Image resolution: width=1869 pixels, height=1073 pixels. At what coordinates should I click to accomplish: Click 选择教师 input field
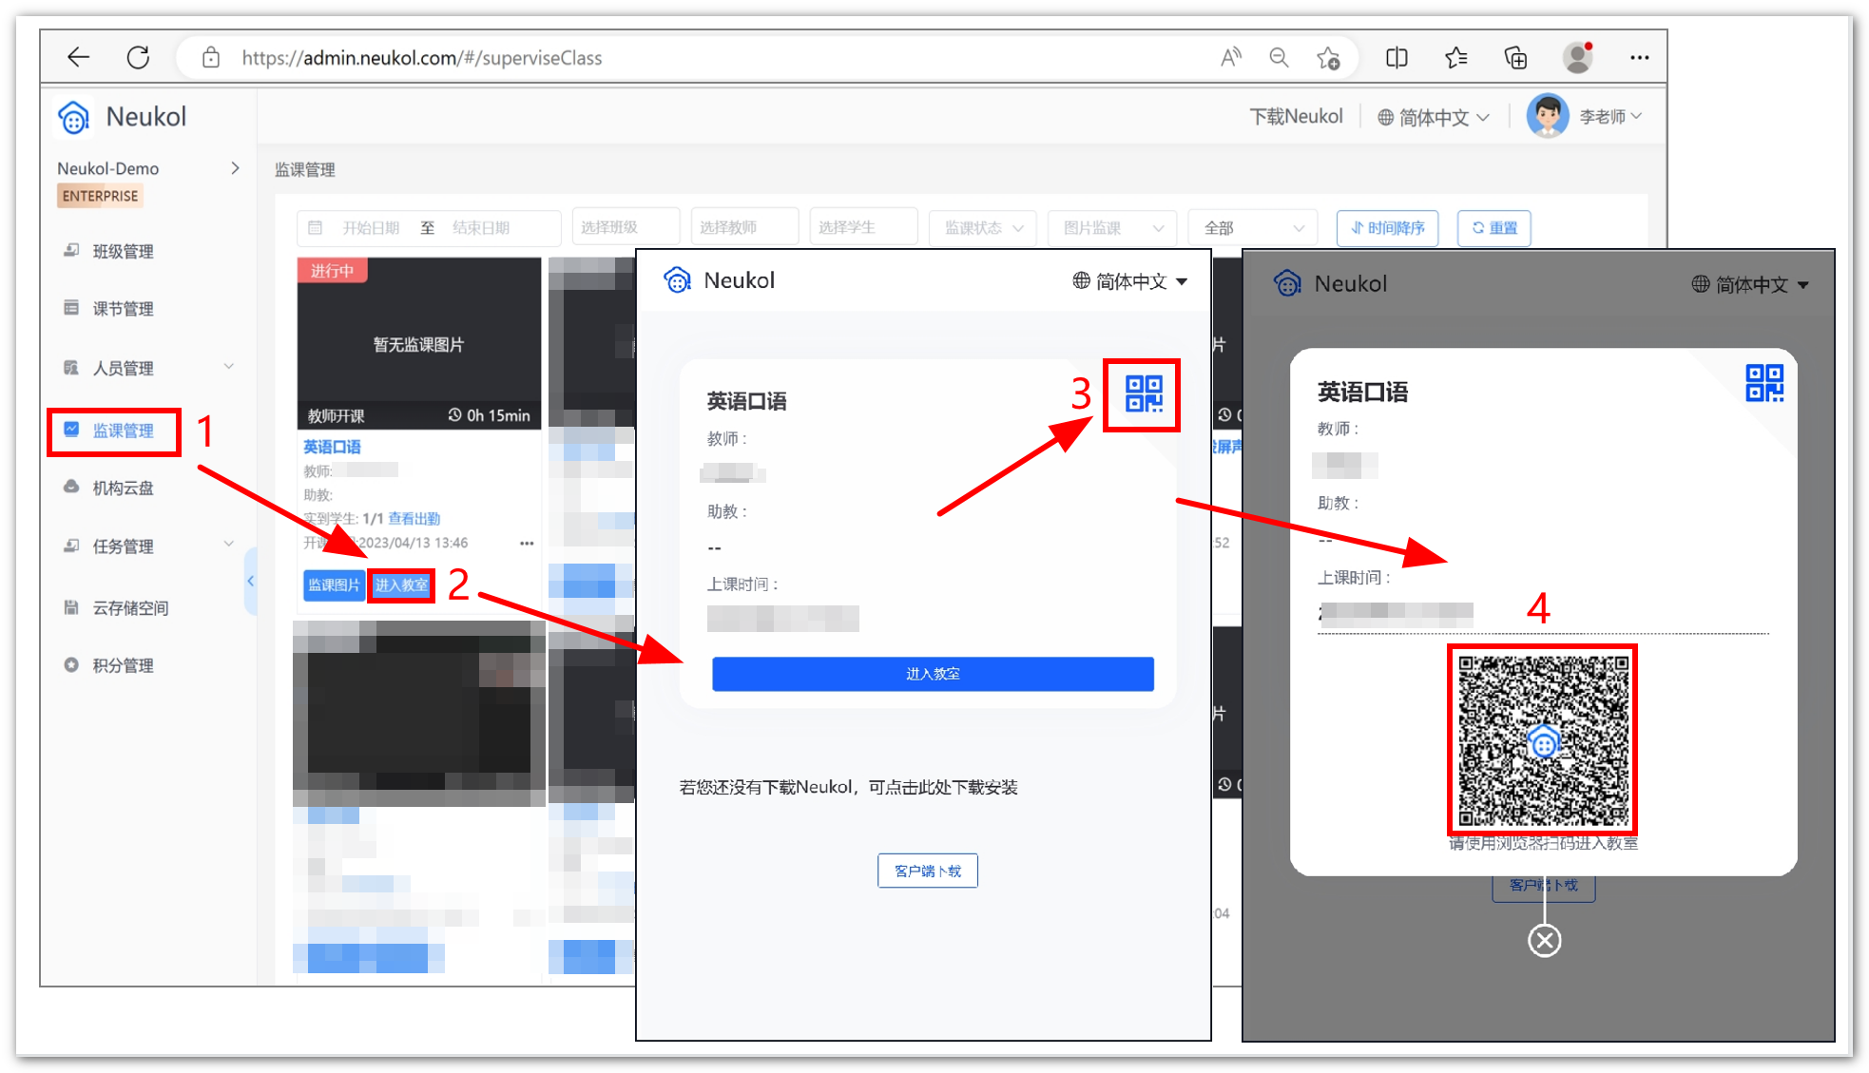tap(744, 228)
